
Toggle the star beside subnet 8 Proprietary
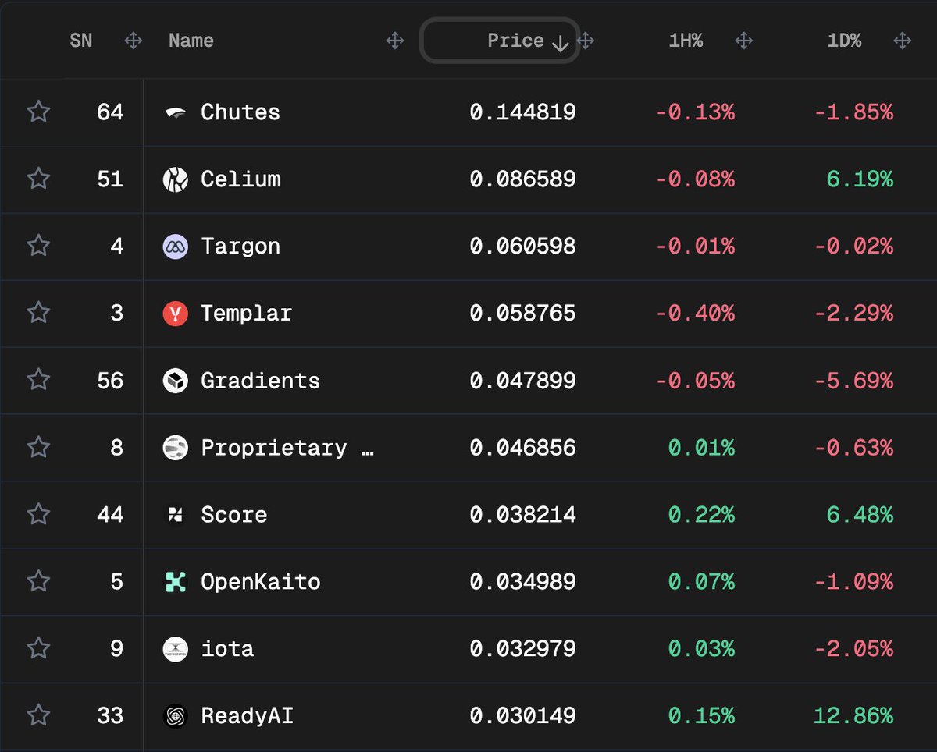(38, 447)
